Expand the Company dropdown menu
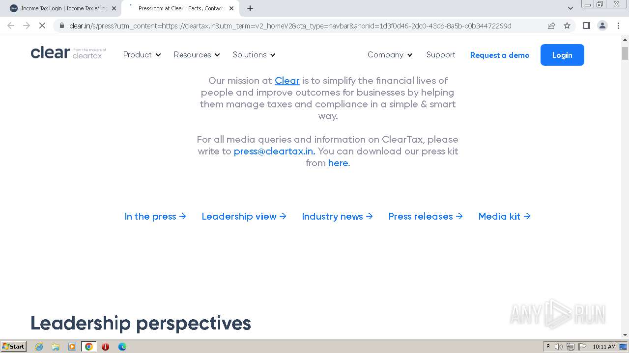629x353 pixels. pyautogui.click(x=390, y=55)
